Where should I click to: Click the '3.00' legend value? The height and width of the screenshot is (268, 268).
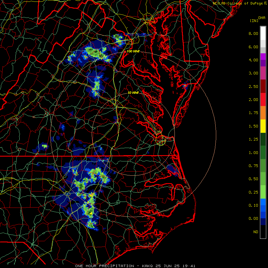(253, 73)
